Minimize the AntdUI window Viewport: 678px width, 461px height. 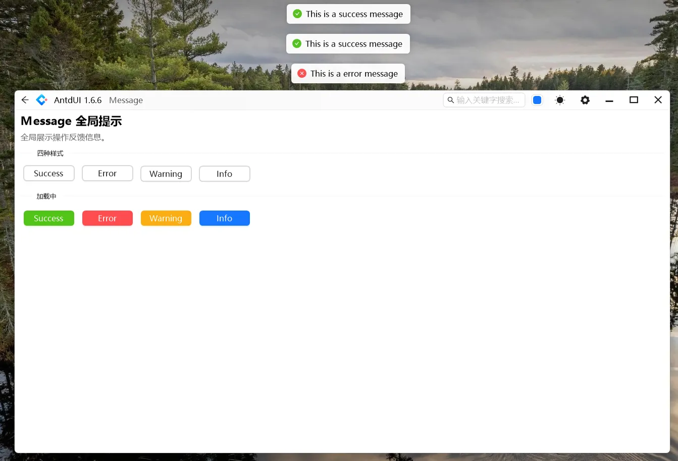609,100
